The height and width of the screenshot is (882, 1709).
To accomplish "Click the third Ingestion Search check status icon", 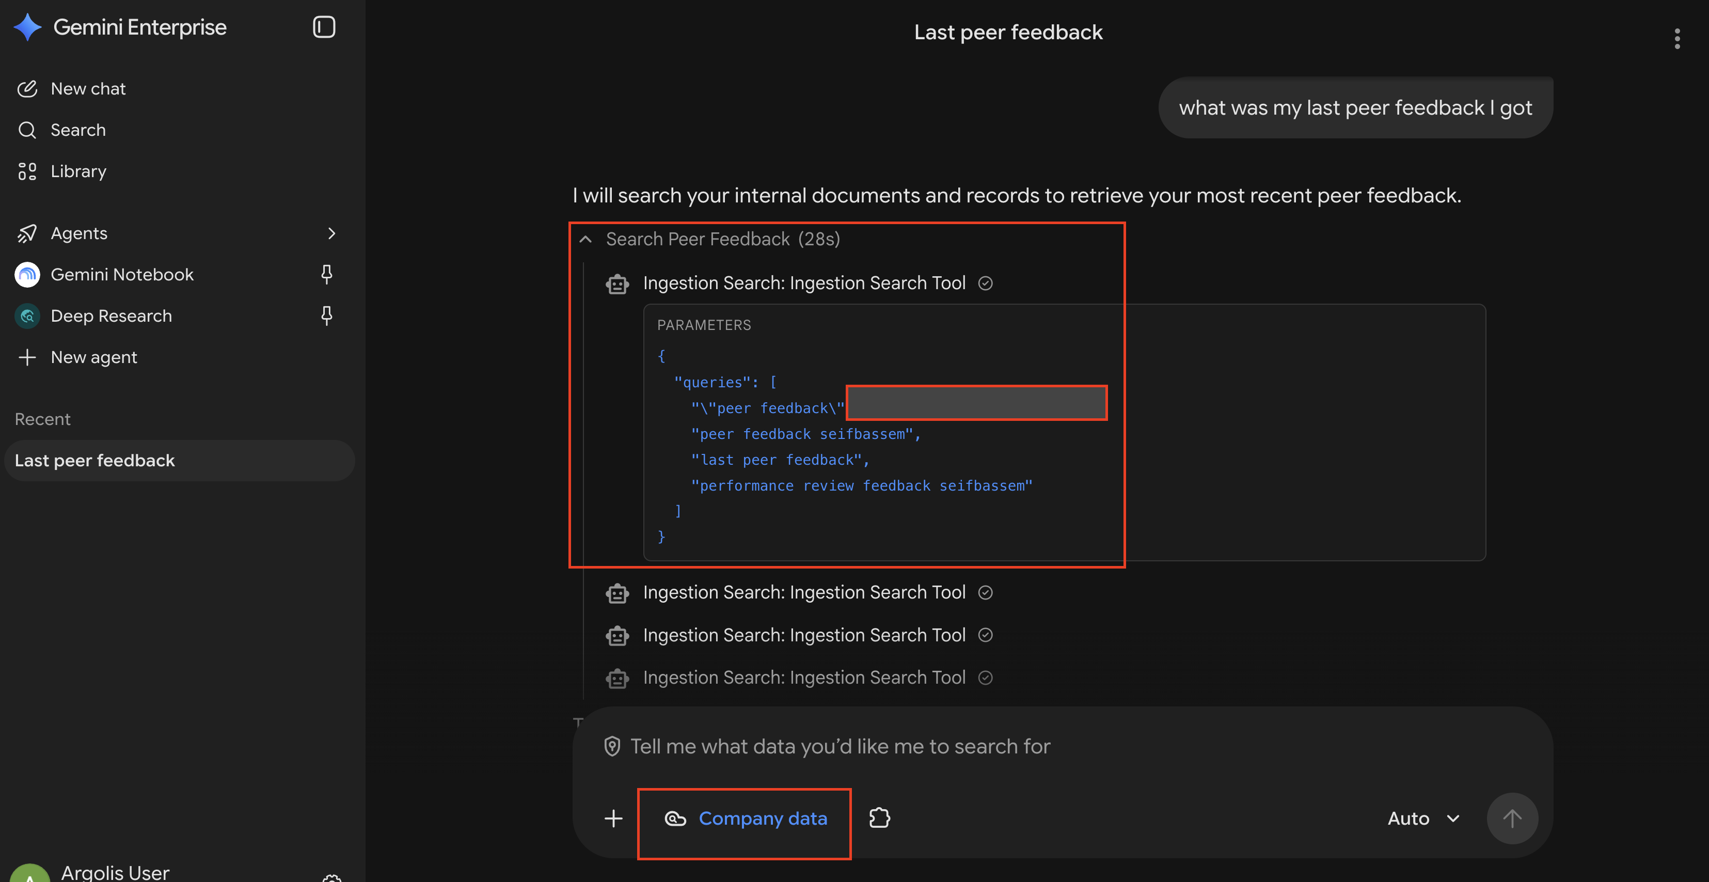I will [985, 635].
